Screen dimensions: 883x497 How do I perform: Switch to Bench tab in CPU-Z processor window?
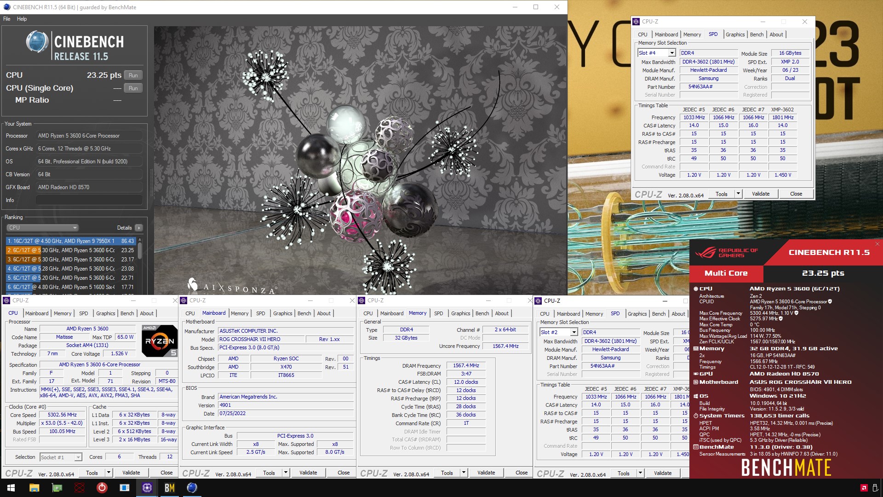point(127,313)
